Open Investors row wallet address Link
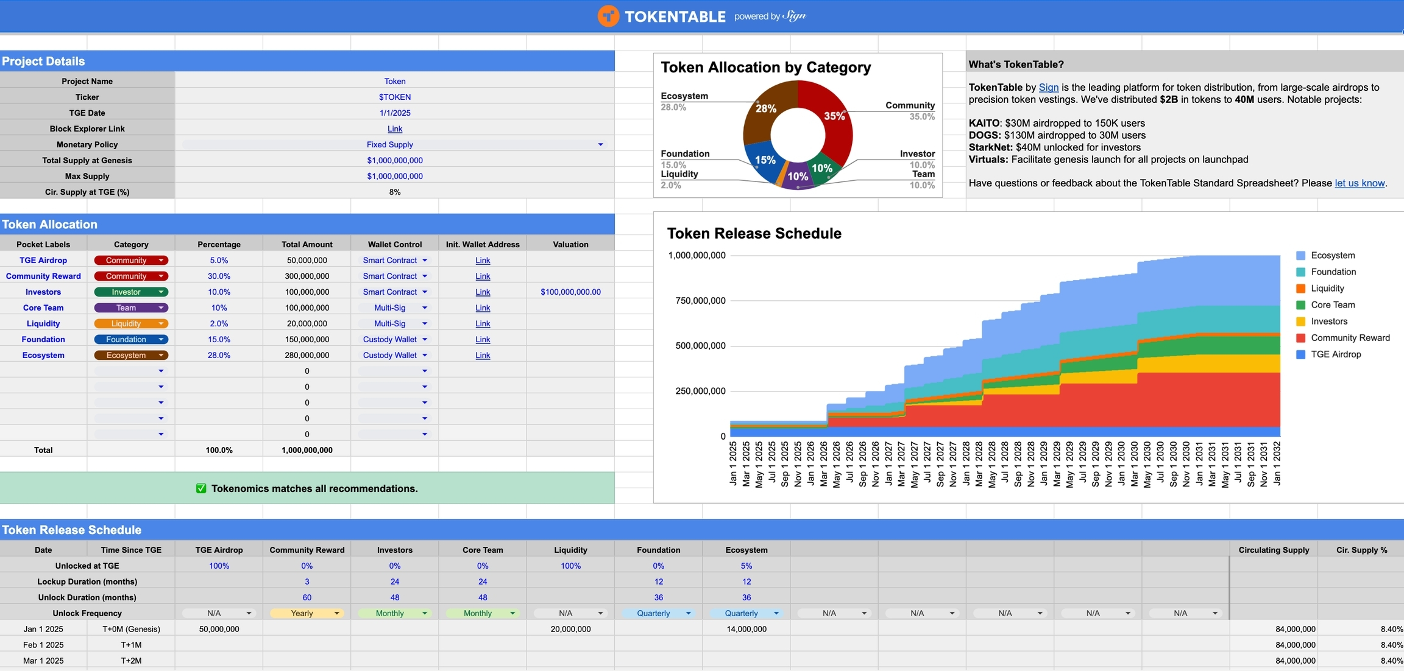Viewport: 1404px width, 671px height. coord(483,292)
